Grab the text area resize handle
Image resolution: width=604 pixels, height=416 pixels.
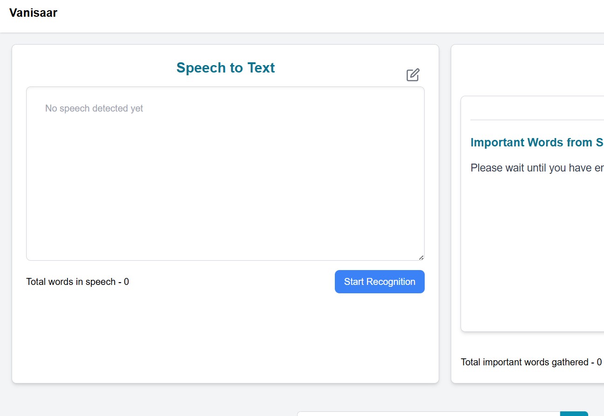click(421, 257)
